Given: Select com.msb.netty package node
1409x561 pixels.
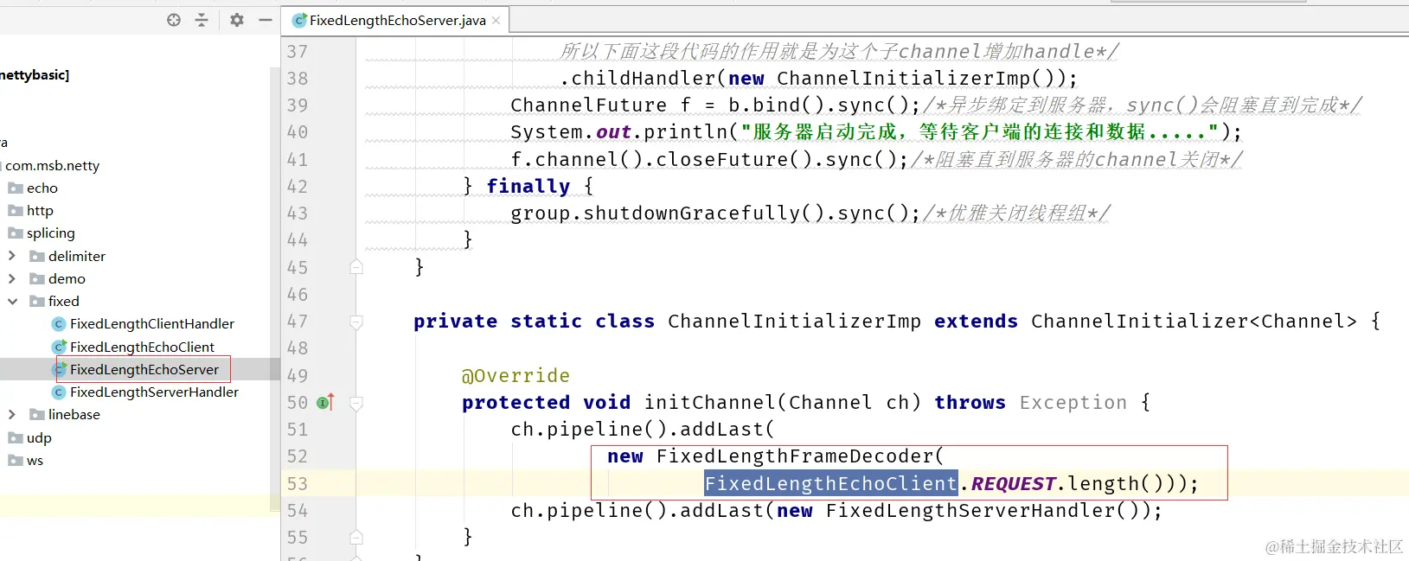Looking at the screenshot, I should [53, 165].
